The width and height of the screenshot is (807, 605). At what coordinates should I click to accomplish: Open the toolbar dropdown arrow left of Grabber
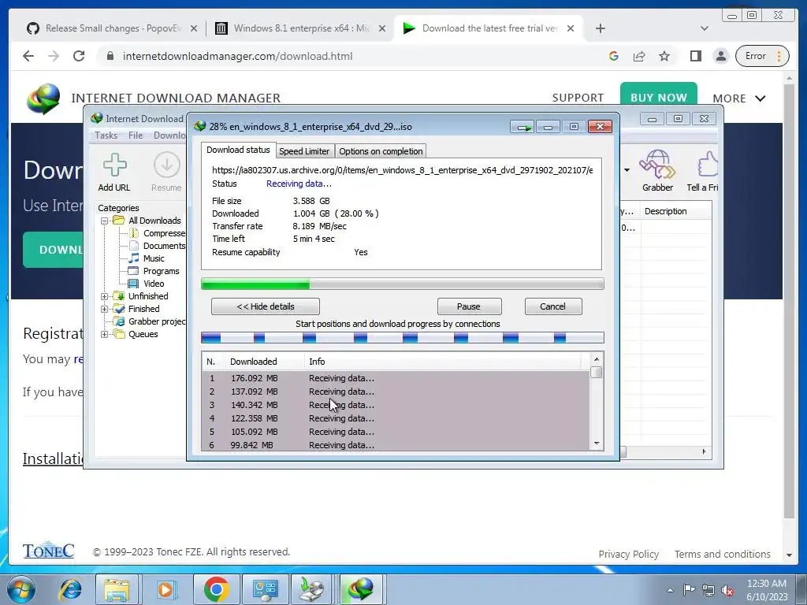[627, 170]
